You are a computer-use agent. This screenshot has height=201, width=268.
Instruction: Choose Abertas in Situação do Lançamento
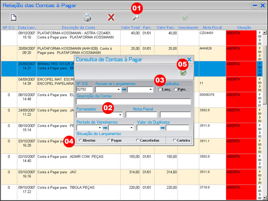(x=80, y=141)
